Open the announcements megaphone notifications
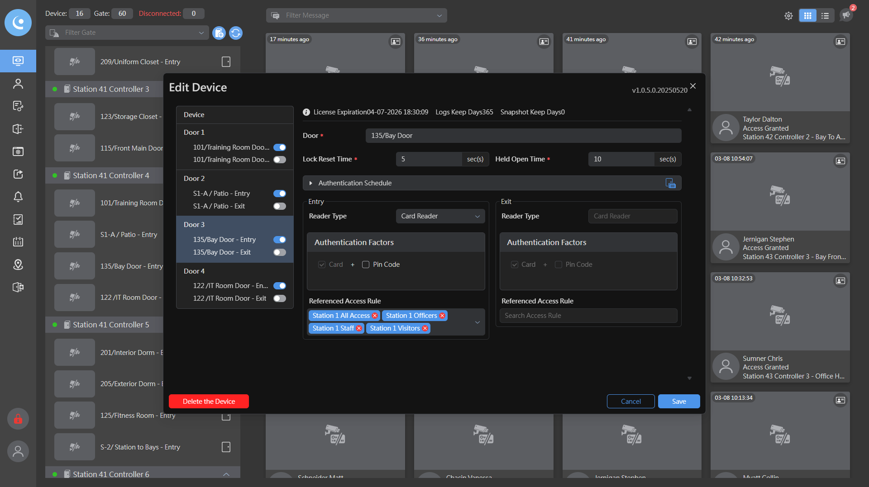The height and width of the screenshot is (487, 869). click(846, 15)
